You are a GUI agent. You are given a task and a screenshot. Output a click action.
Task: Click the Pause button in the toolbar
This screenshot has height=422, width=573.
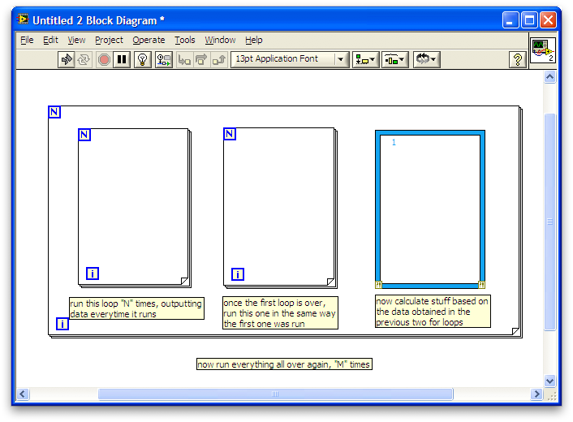tap(122, 59)
